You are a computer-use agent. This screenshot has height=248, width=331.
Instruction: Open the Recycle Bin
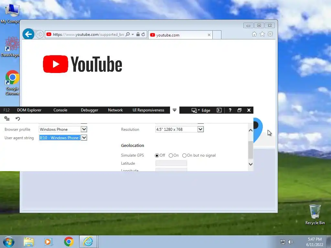point(315,214)
